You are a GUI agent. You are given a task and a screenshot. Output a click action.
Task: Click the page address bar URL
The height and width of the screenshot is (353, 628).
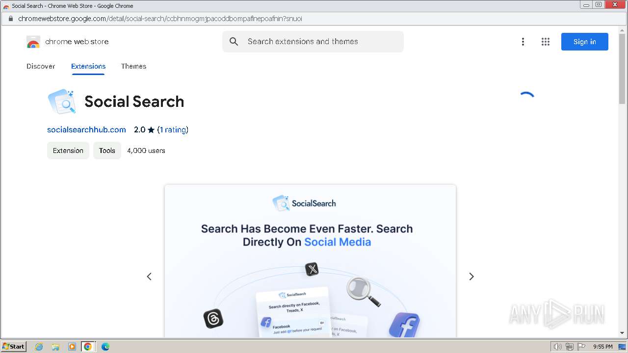coord(160,19)
